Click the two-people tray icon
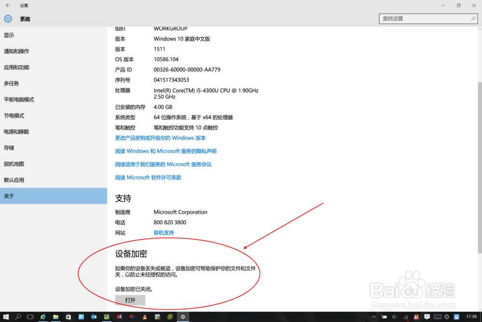This screenshot has height=322, width=482. coord(416,317)
